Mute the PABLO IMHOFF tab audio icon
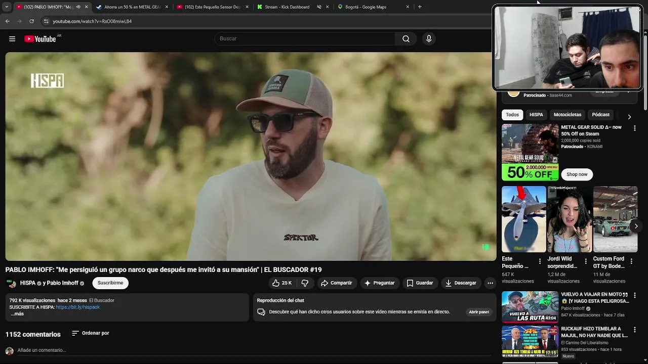 point(78,7)
